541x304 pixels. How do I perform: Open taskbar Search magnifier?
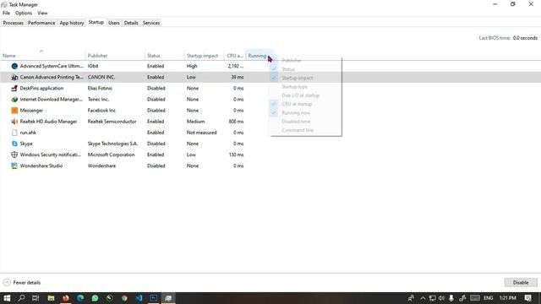click(21, 298)
